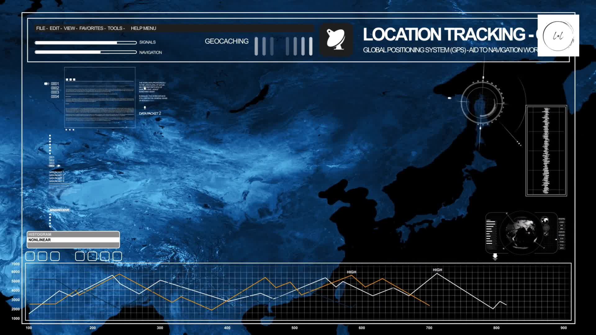Open the HISTOGRAM header row
Viewport: 596px width, 335px height.
click(73, 234)
